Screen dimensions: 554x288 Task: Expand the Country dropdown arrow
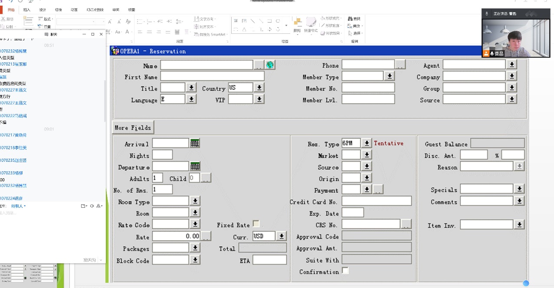259,88
